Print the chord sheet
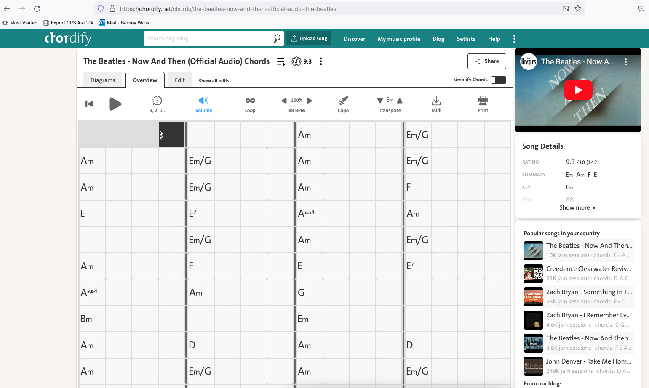The image size is (649, 388). 483,104
